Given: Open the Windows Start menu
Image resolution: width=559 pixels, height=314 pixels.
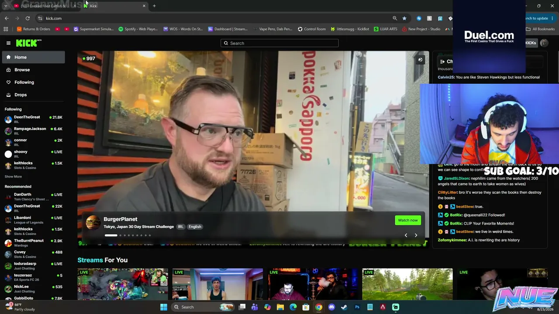Looking at the screenshot, I should (x=164, y=307).
